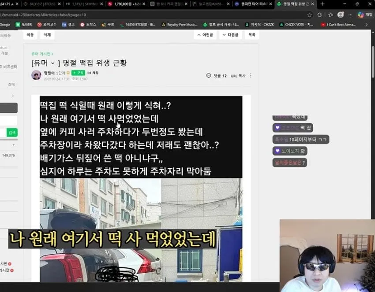Open a new browser tab
The image size is (375, 292).
[322, 4]
